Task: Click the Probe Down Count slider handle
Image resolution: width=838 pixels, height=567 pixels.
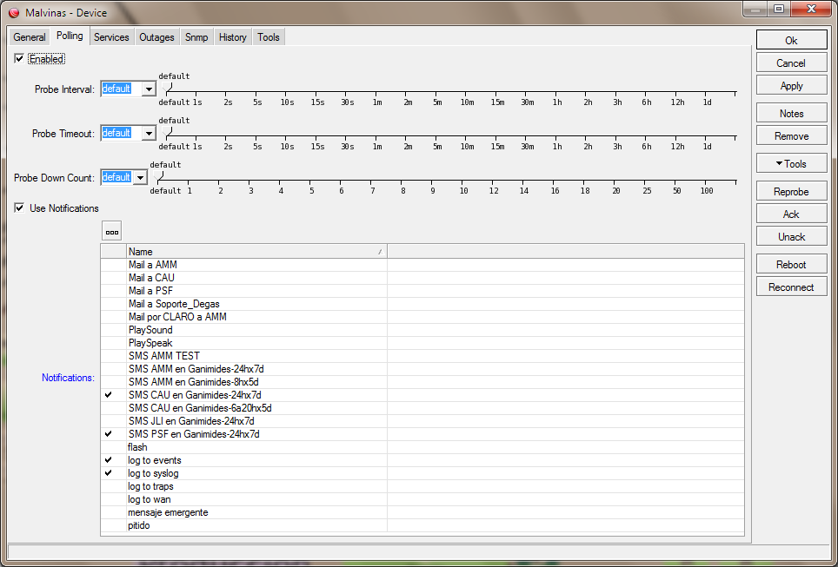Action: pyautogui.click(x=158, y=176)
